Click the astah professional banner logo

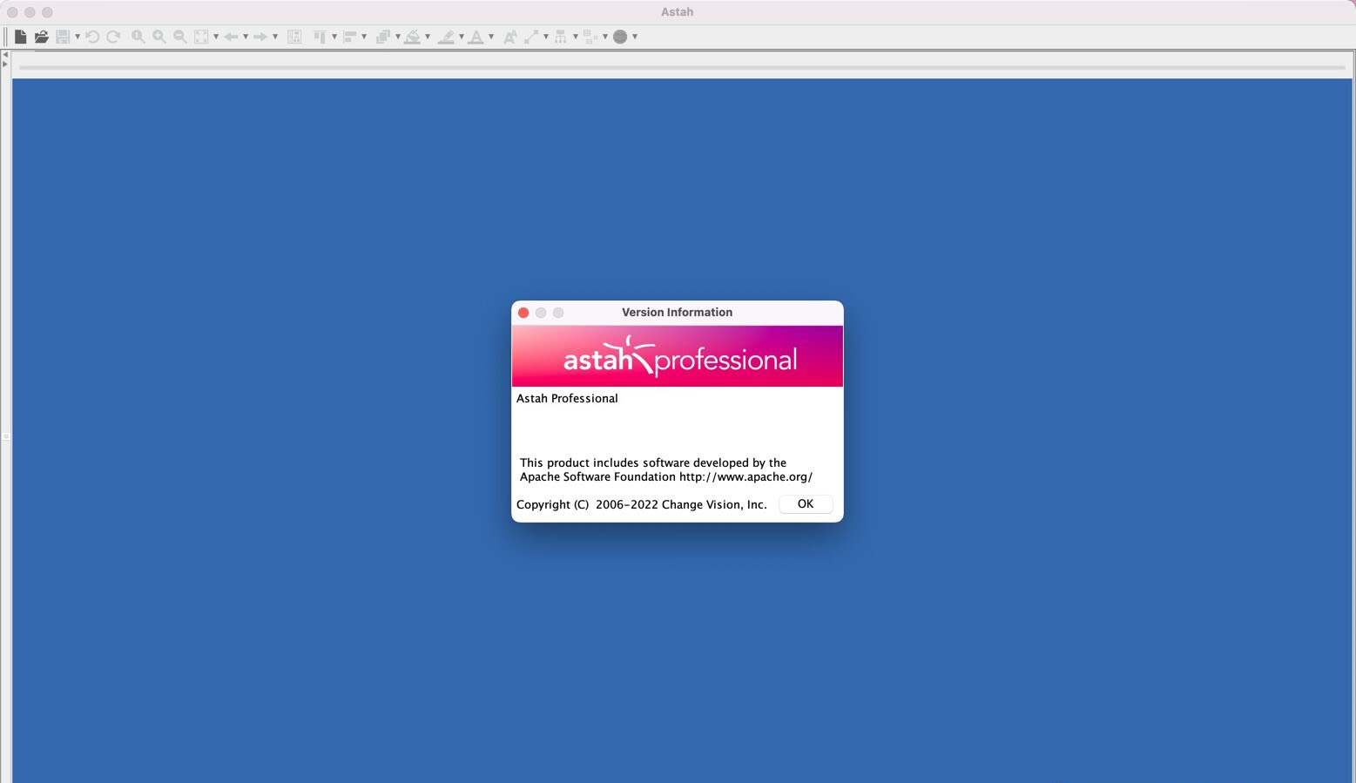point(679,358)
